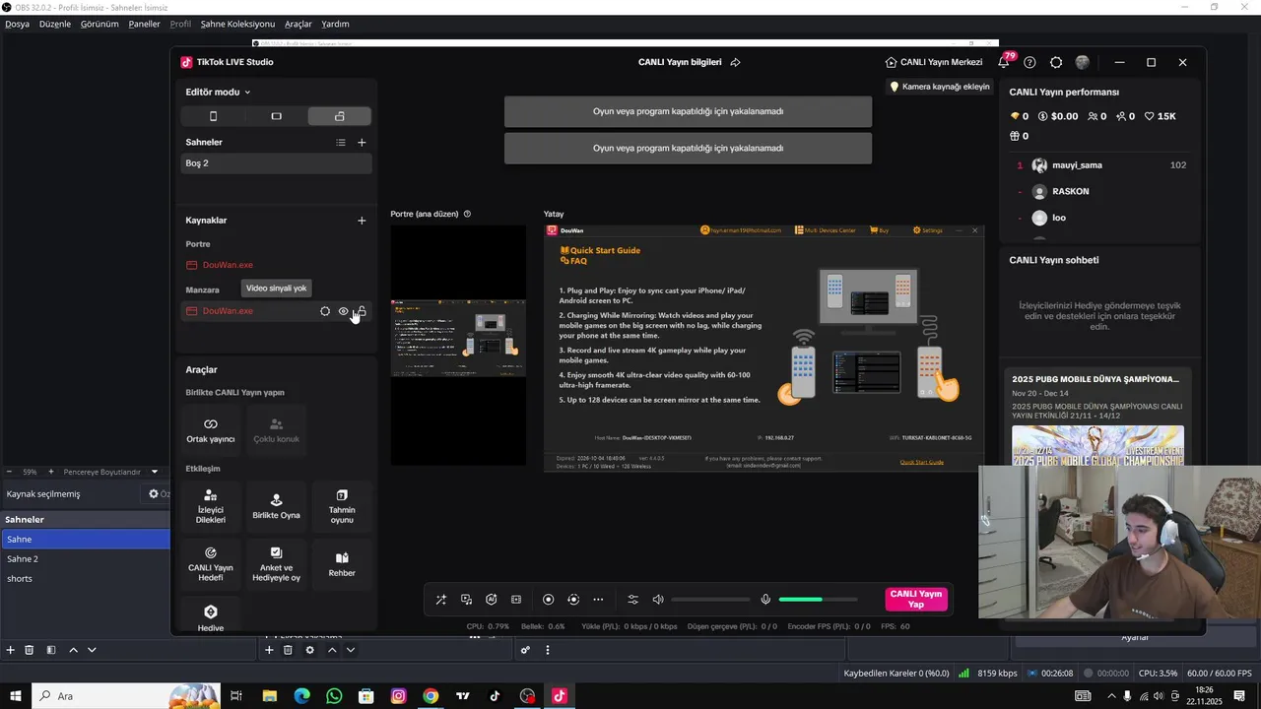Open Anket ve Hediyeye oy tool
The width and height of the screenshot is (1261, 709).
coord(276,564)
